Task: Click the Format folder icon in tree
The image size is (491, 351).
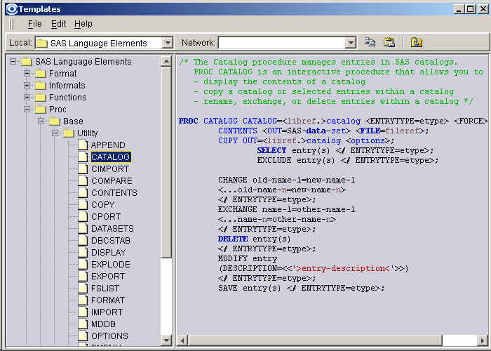Action: [x=41, y=74]
